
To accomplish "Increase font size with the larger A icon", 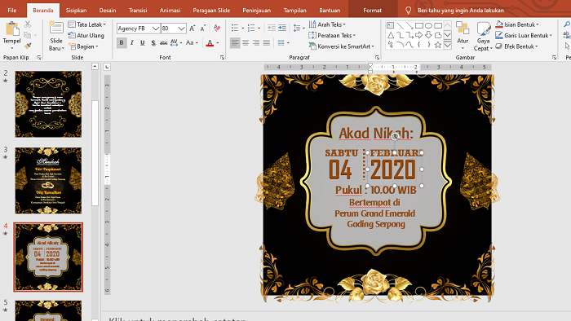I will pos(193,29).
